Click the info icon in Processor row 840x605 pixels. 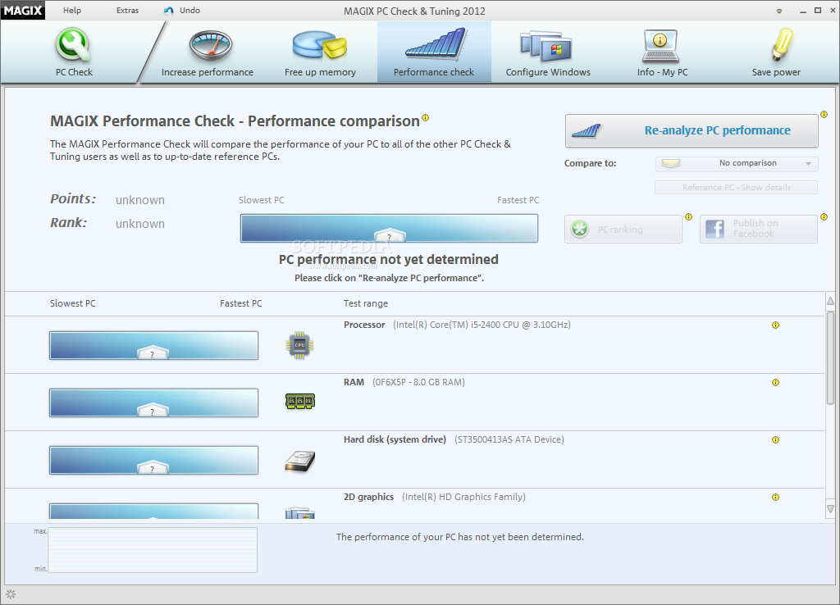pos(775,325)
